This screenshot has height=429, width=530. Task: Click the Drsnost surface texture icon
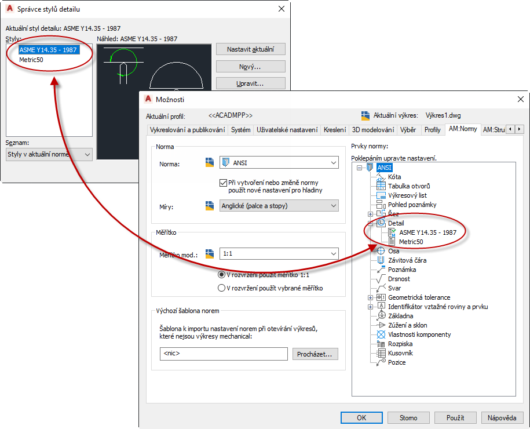click(381, 279)
